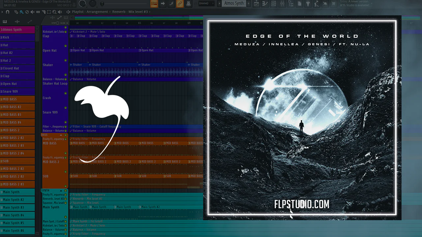Open the shop cart icon
Image resolution: width=422 pixels, height=237 pixels.
[x=333, y=4]
